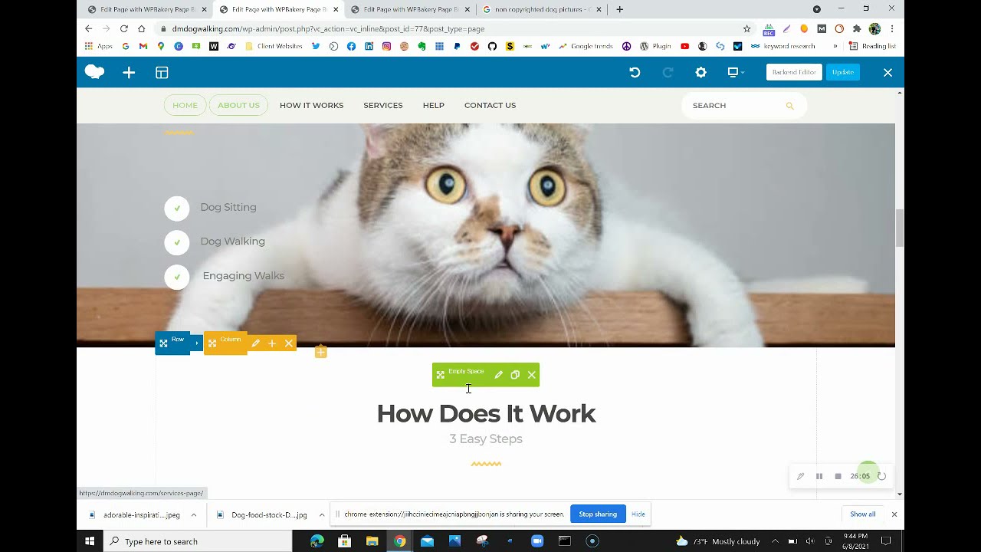Delete the Column with X icon
The image size is (981, 552).
click(x=289, y=343)
